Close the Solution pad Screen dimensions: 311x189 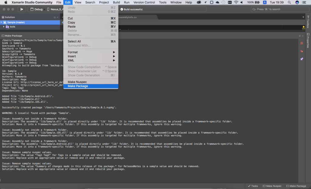point(57,17)
